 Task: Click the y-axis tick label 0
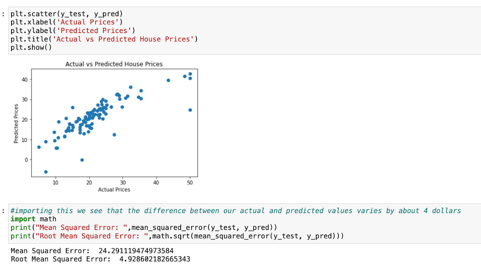(x=26, y=160)
